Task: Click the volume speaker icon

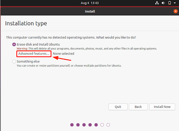Action: coord(163,3)
